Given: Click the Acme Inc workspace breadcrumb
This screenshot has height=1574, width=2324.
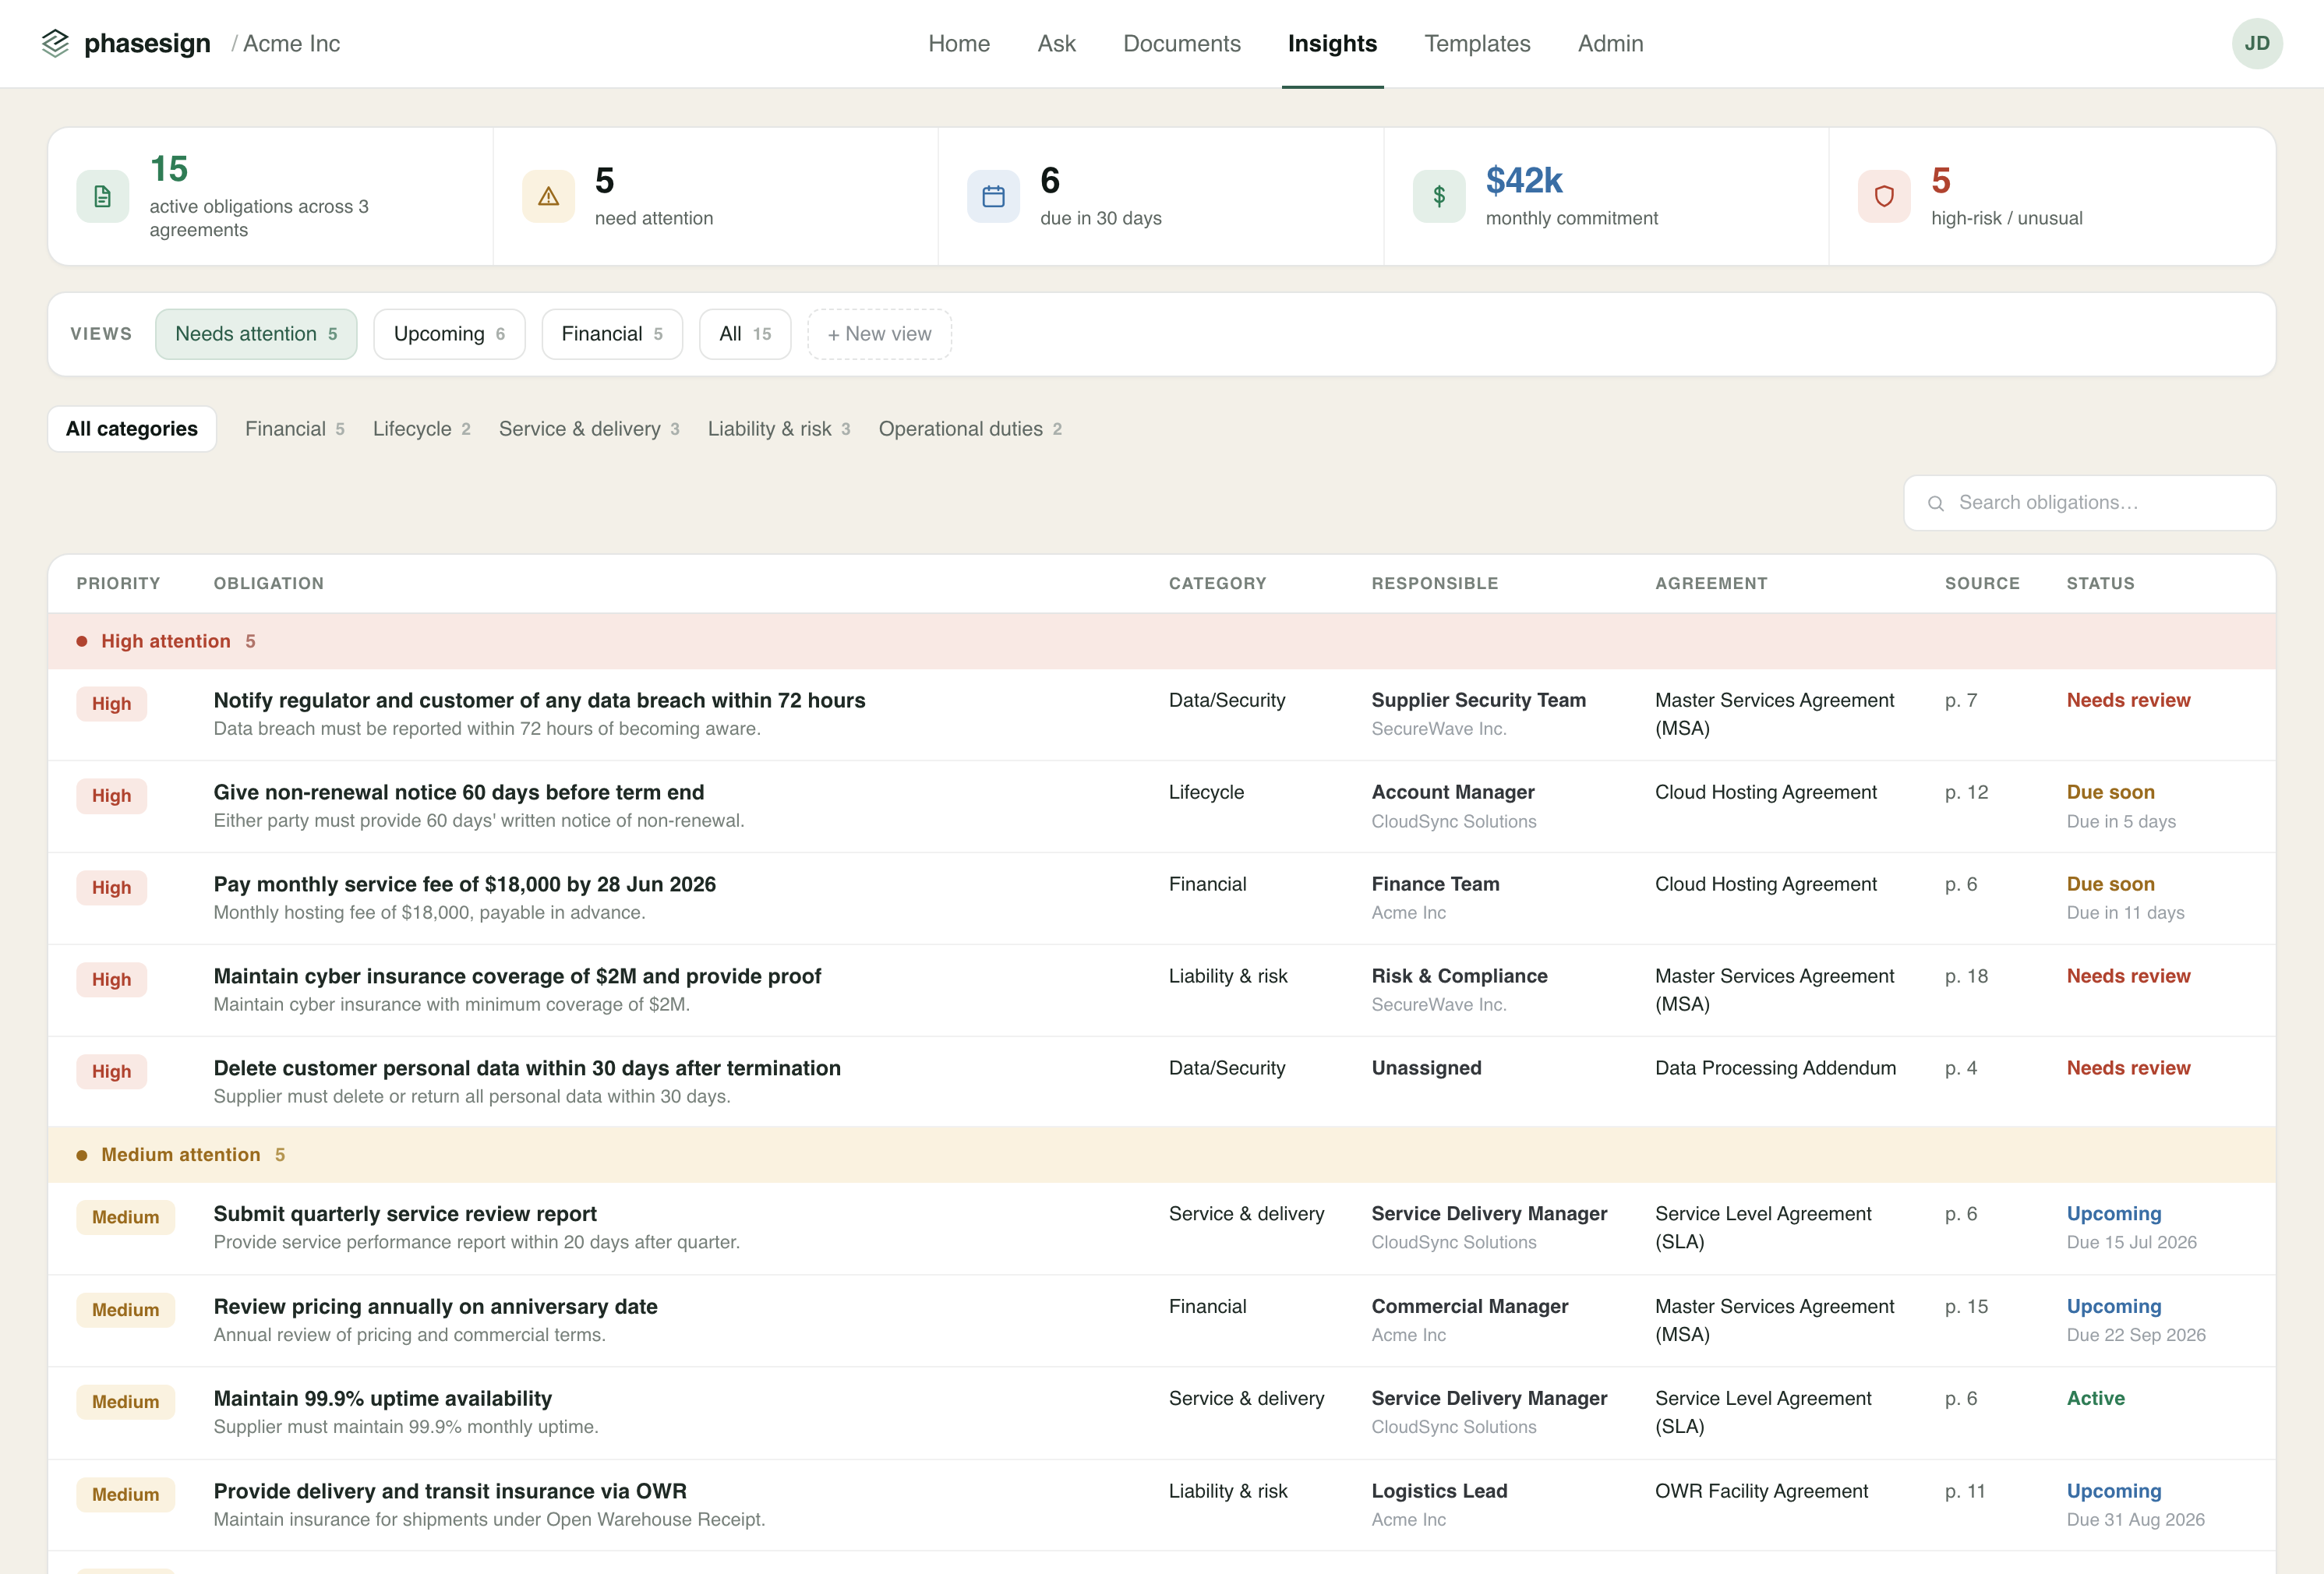Looking at the screenshot, I should [x=291, y=43].
